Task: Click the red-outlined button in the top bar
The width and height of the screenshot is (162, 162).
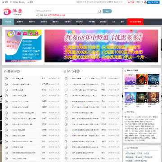Action: click(x=131, y=2)
